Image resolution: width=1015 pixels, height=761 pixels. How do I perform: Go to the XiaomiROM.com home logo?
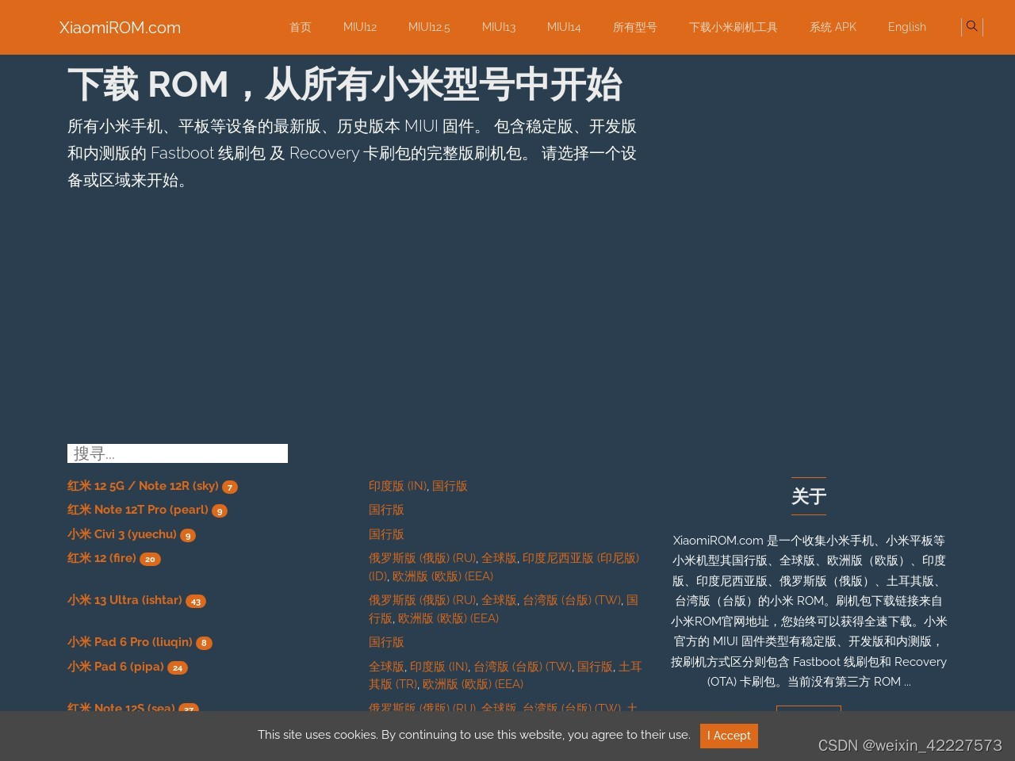pos(120,27)
